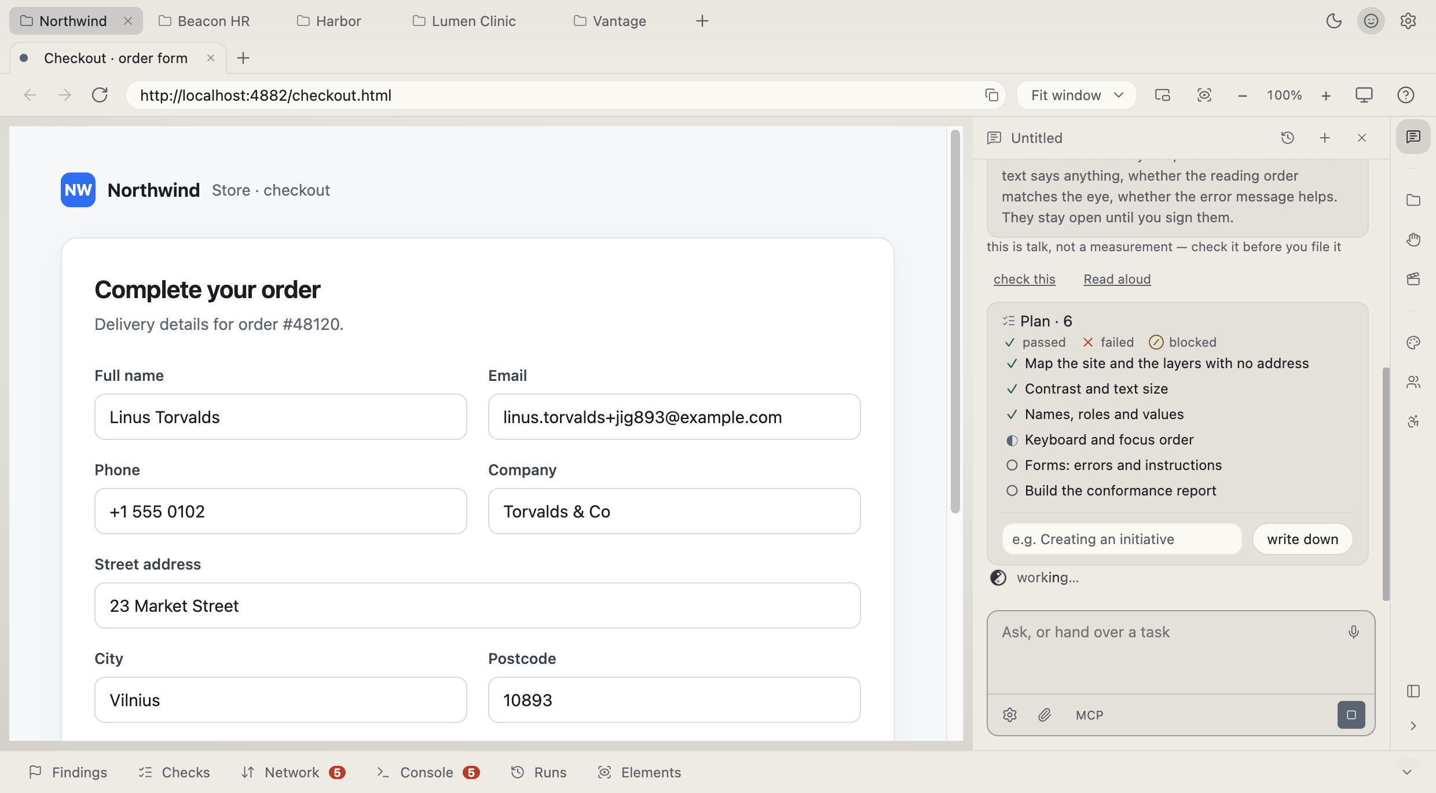Open the smiley face profile icon

pos(1371,21)
